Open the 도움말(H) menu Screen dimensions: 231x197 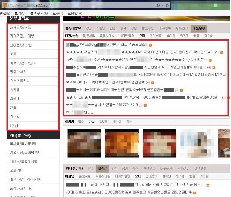tap(75, 14)
